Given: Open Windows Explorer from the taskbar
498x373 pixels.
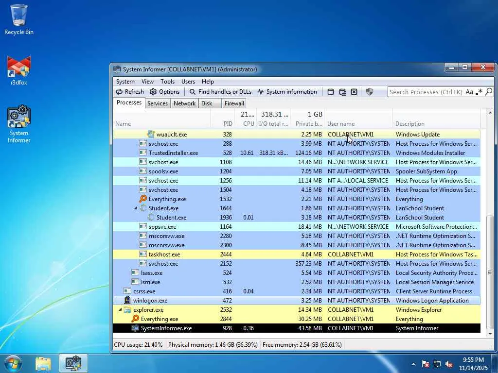Looking at the screenshot, I should click(x=43, y=364).
